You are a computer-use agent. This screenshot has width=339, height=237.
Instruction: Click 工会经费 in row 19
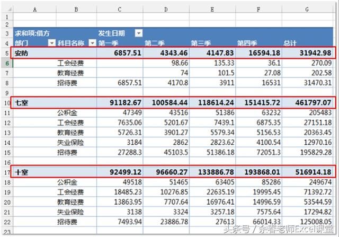click(x=70, y=192)
